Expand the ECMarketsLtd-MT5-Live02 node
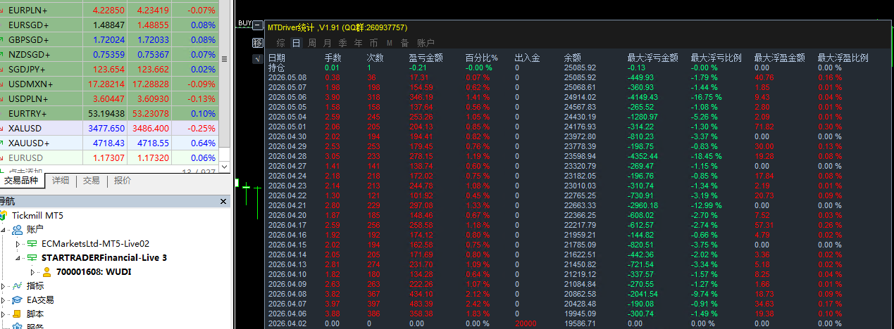894x329 pixels. point(19,243)
